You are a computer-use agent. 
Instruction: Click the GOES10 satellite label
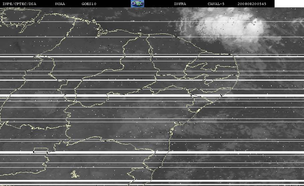[x=89, y=4]
